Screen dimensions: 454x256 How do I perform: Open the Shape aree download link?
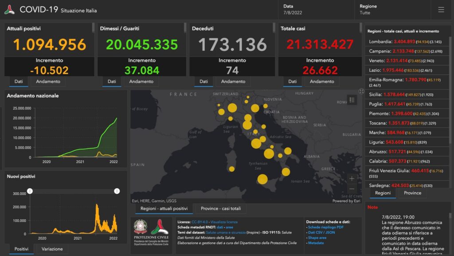pos(317,238)
